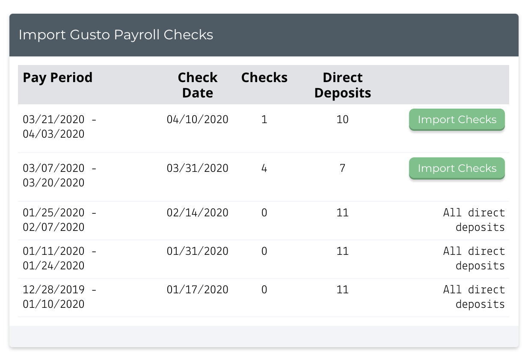Click direct deposits '7' in 03/31/2020 row
Screen dimensions: 528x360
pos(343,168)
